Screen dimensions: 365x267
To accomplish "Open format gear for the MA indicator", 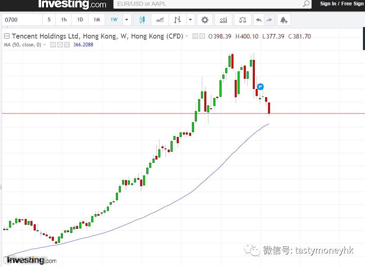I will [x=60, y=45].
